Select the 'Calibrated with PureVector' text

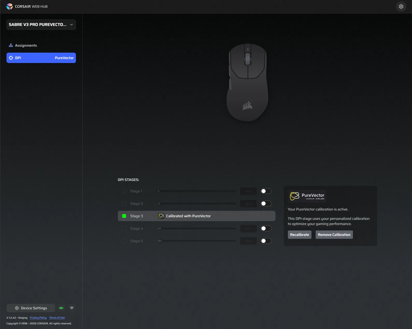188,216
